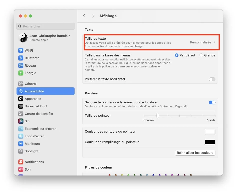Image resolution: width=237 pixels, height=194 pixels.
Task: Select the Siri sidebar icon
Action: click(x=26, y=121)
